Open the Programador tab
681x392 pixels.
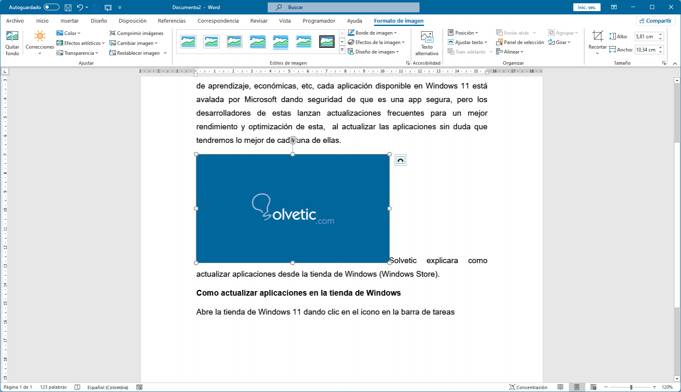(319, 21)
